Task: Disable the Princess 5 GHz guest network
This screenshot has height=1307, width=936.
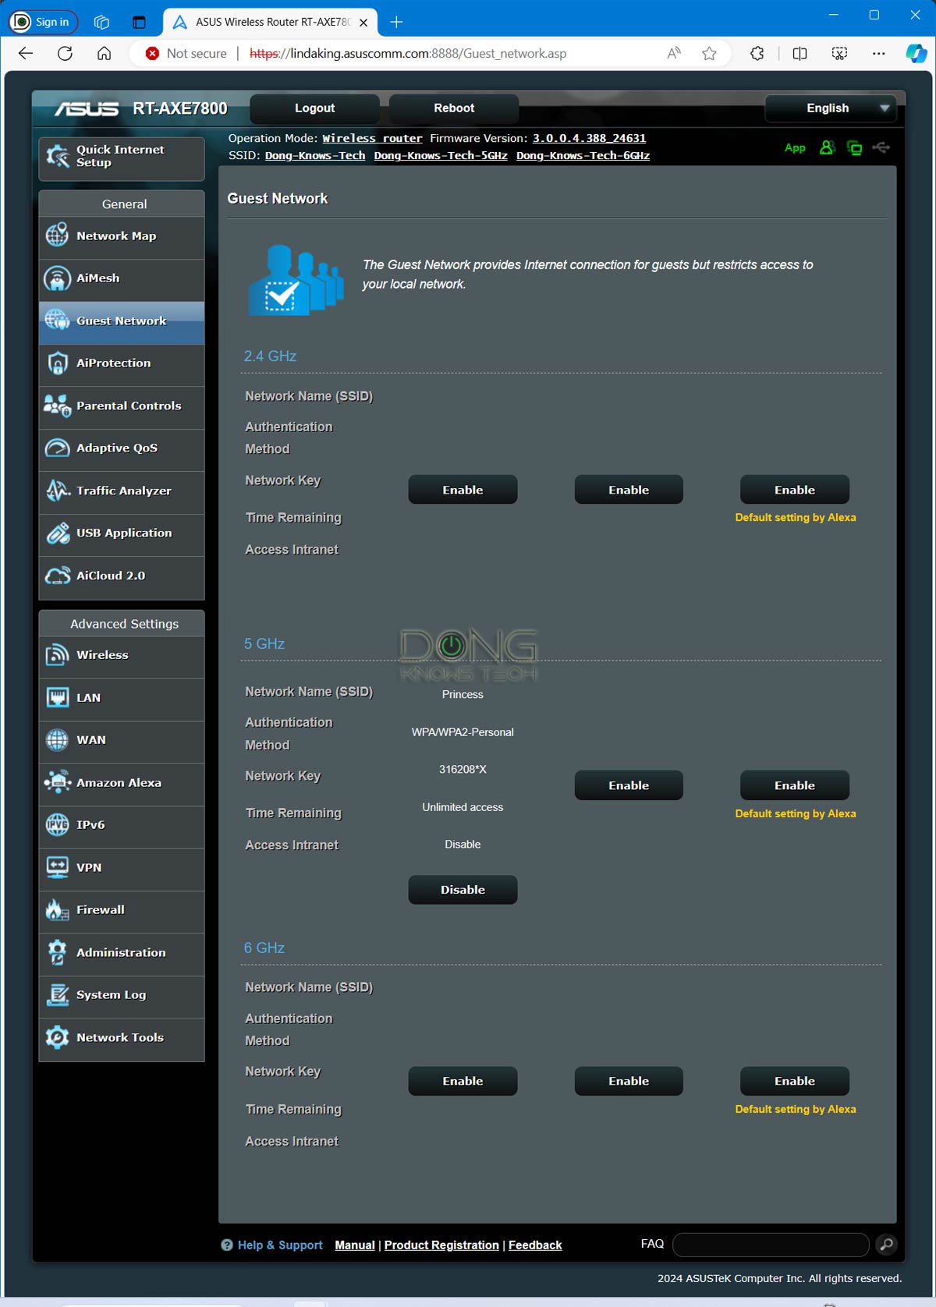Action: [463, 890]
